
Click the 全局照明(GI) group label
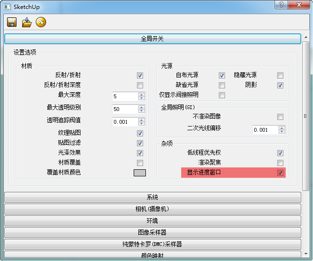[x=178, y=108]
